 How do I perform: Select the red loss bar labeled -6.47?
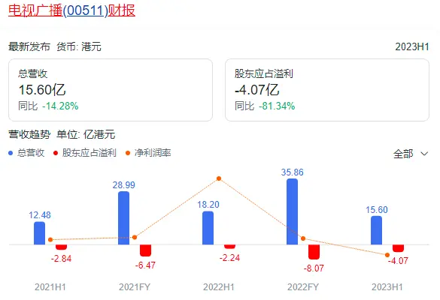click(146, 250)
